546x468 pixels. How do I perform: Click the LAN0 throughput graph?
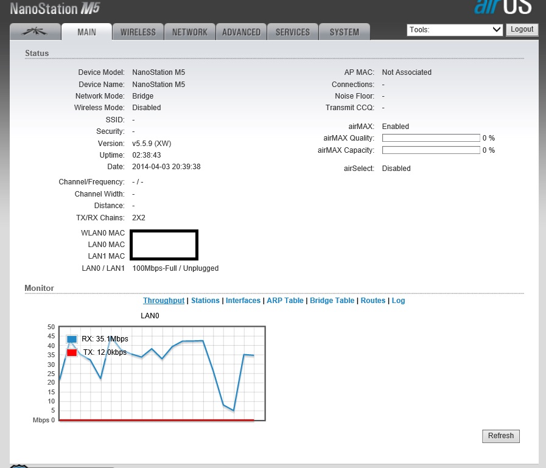click(x=162, y=374)
